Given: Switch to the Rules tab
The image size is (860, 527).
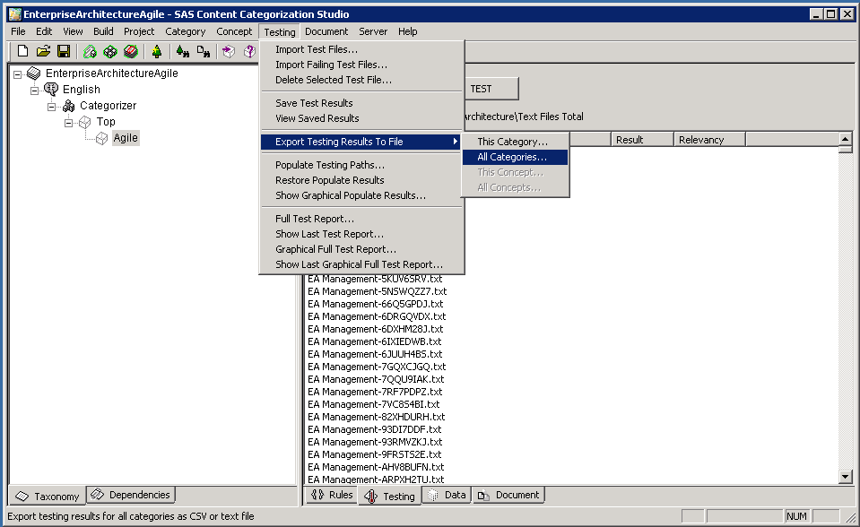Looking at the screenshot, I should [332, 495].
